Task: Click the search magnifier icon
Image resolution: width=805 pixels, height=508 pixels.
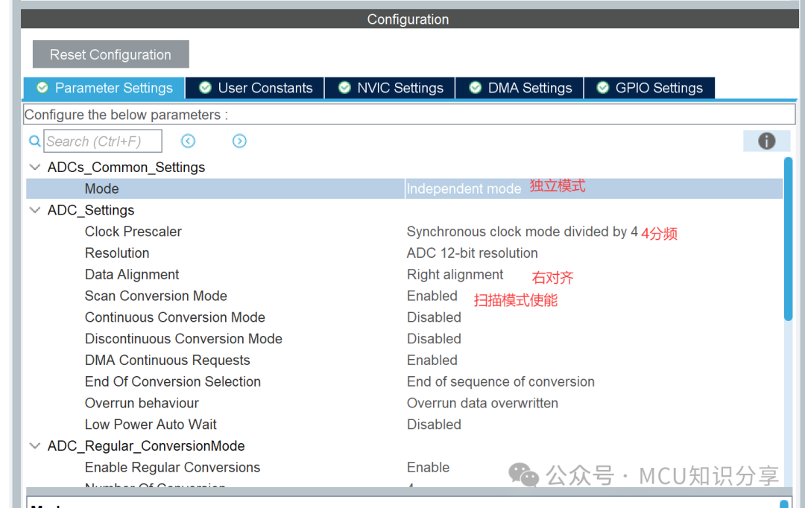Action: (35, 141)
